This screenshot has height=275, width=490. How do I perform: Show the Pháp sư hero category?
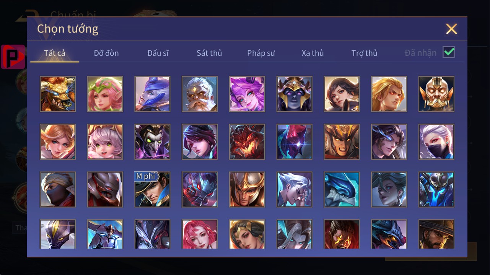[x=261, y=53]
